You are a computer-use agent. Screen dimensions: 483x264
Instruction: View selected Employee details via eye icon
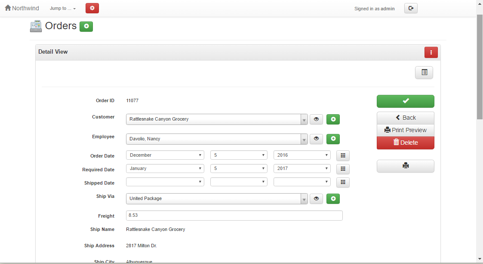316,139
